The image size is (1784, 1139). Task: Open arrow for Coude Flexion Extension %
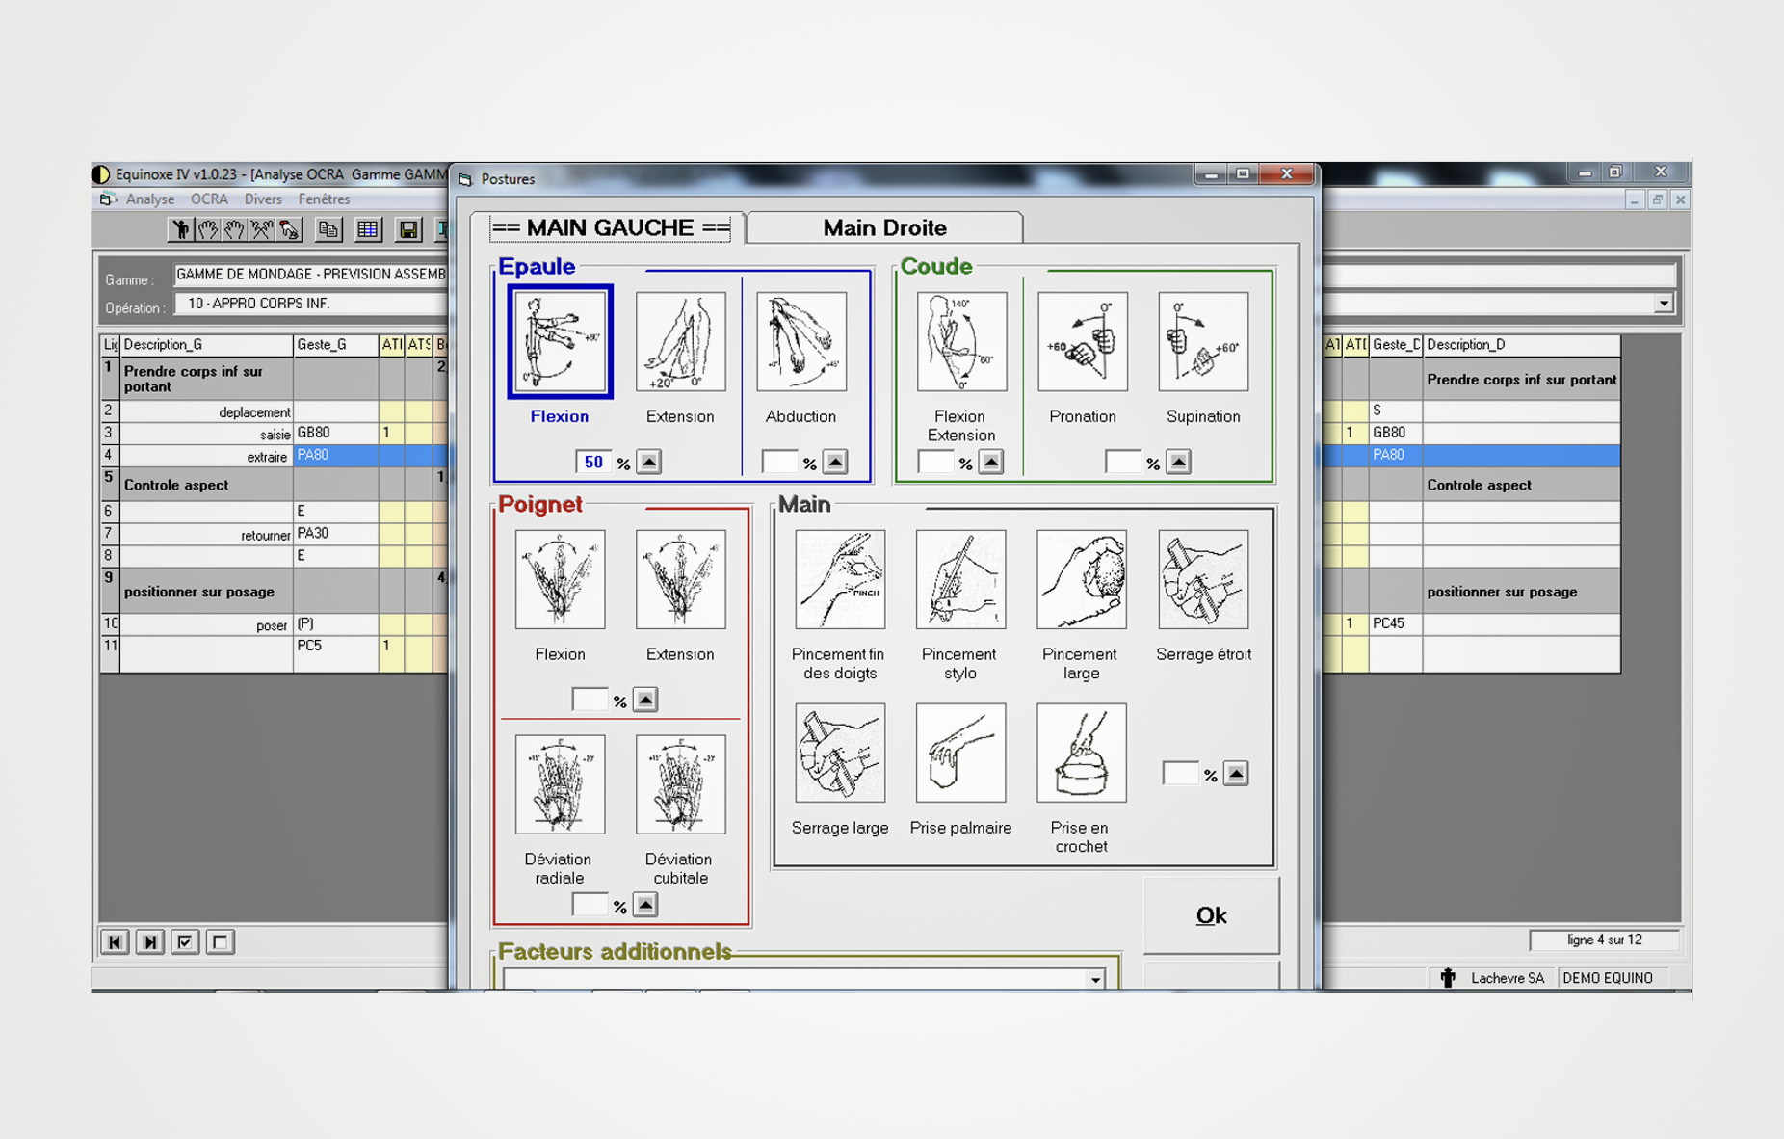click(x=991, y=462)
